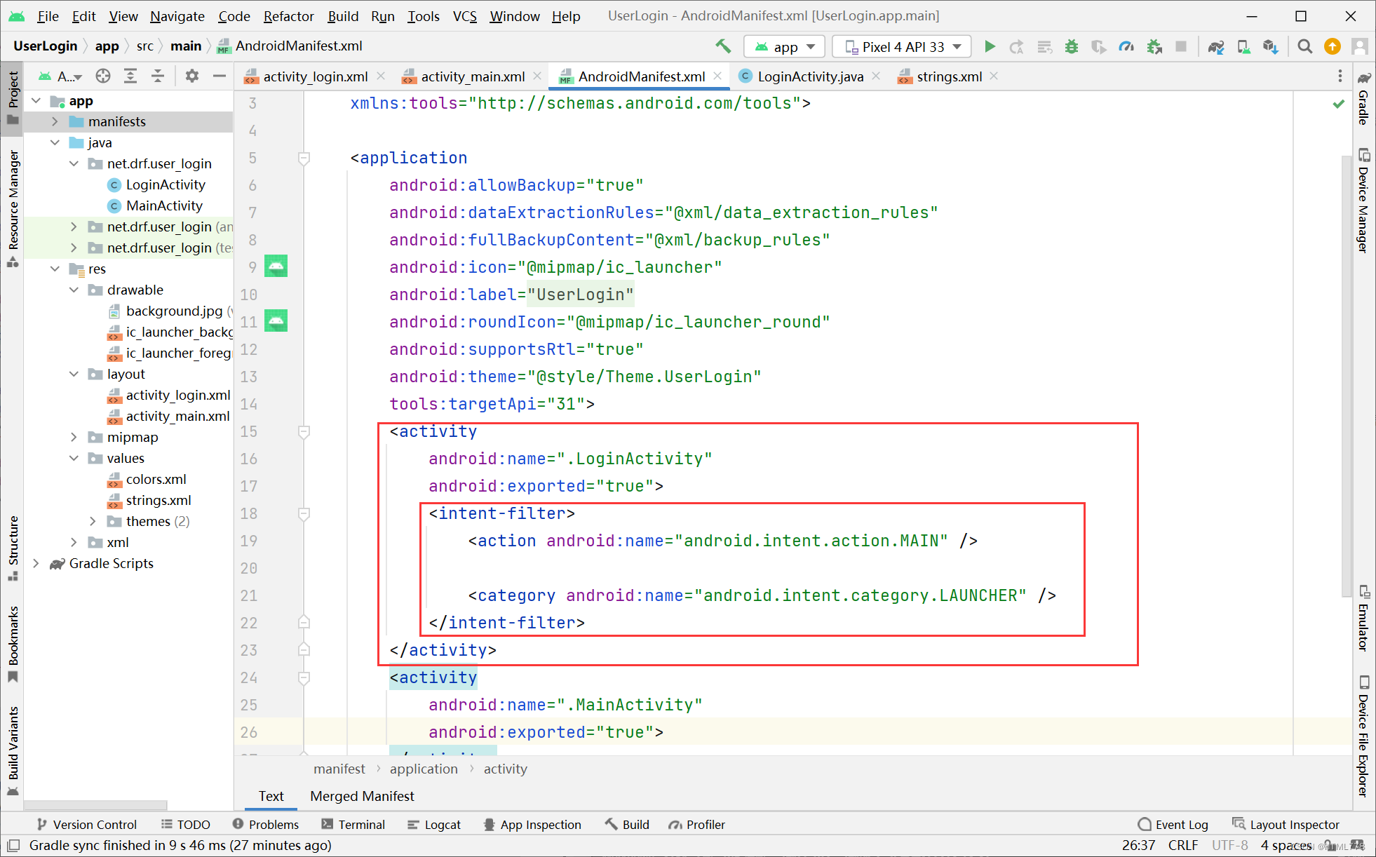Open Device Manager from toolbar icon
Viewport: 1376px width, 857px height.
(x=1243, y=46)
